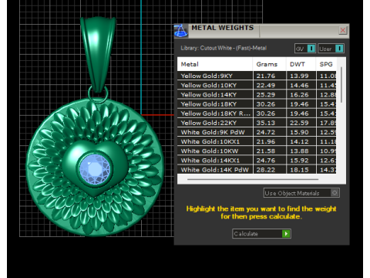Select the White Gold:9K PdW row
This screenshot has width=370, height=278.
[257, 132]
